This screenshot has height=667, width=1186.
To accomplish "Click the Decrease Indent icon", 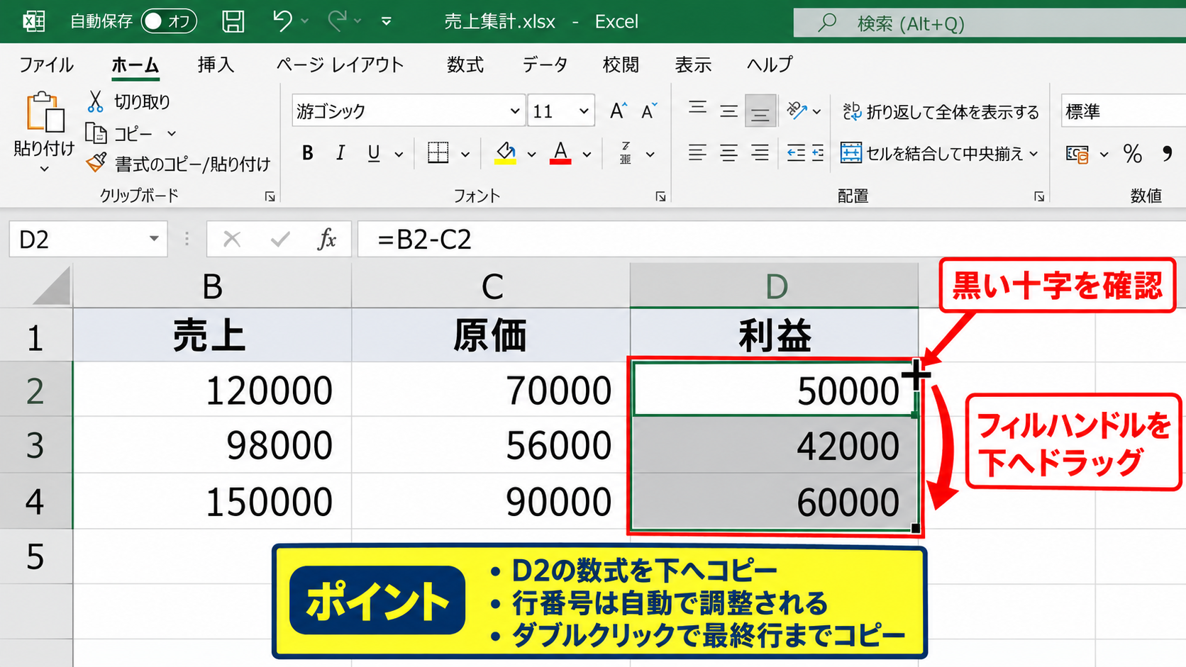I will tap(796, 152).
